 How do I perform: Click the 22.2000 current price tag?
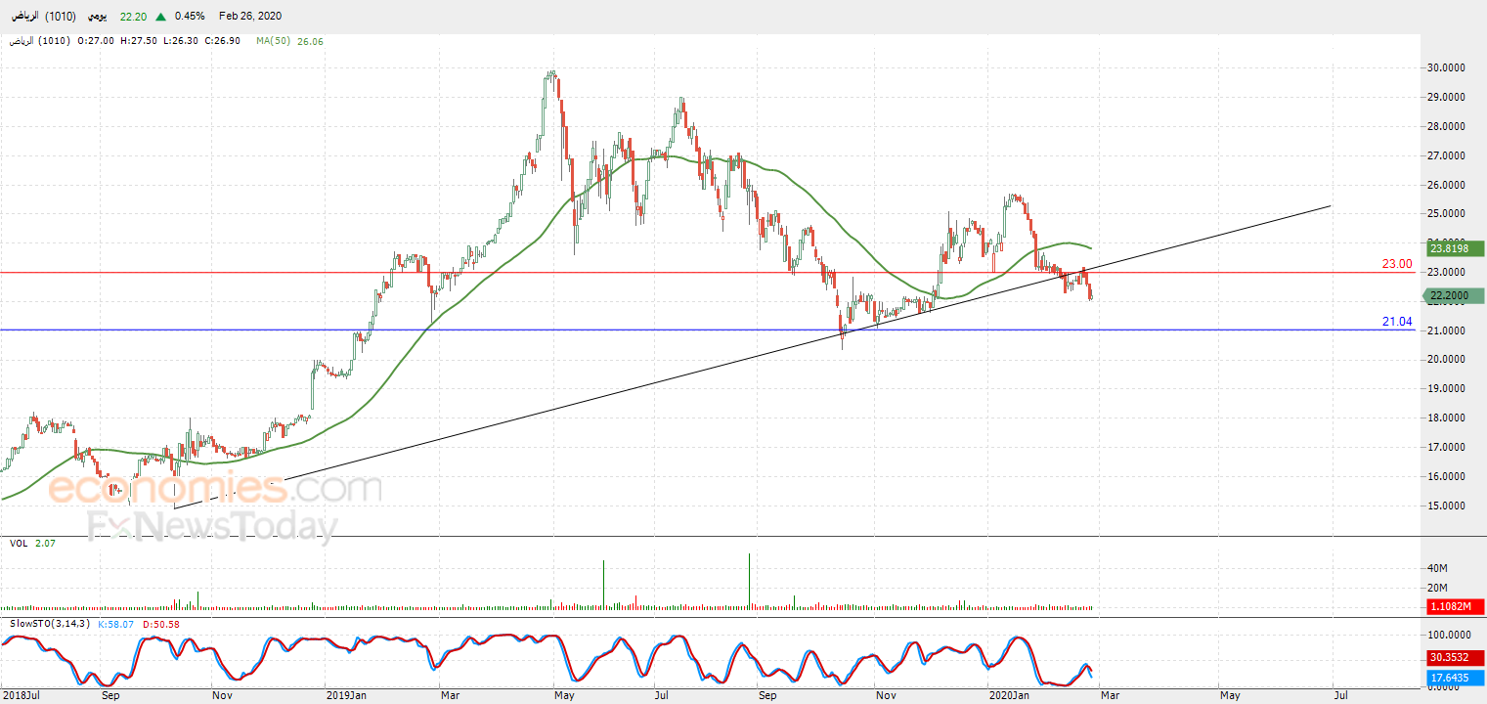click(1456, 296)
